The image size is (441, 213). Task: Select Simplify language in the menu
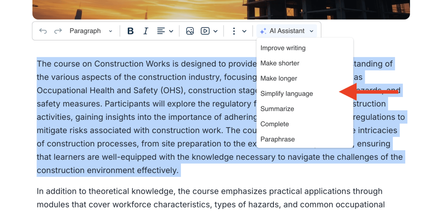coord(287,94)
